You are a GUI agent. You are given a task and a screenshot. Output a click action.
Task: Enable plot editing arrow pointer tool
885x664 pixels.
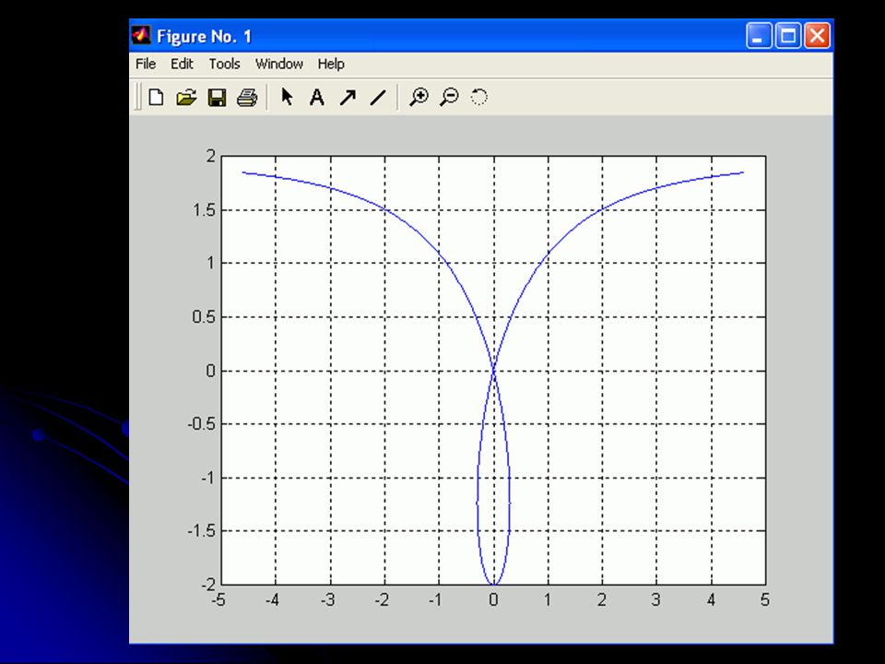(288, 97)
